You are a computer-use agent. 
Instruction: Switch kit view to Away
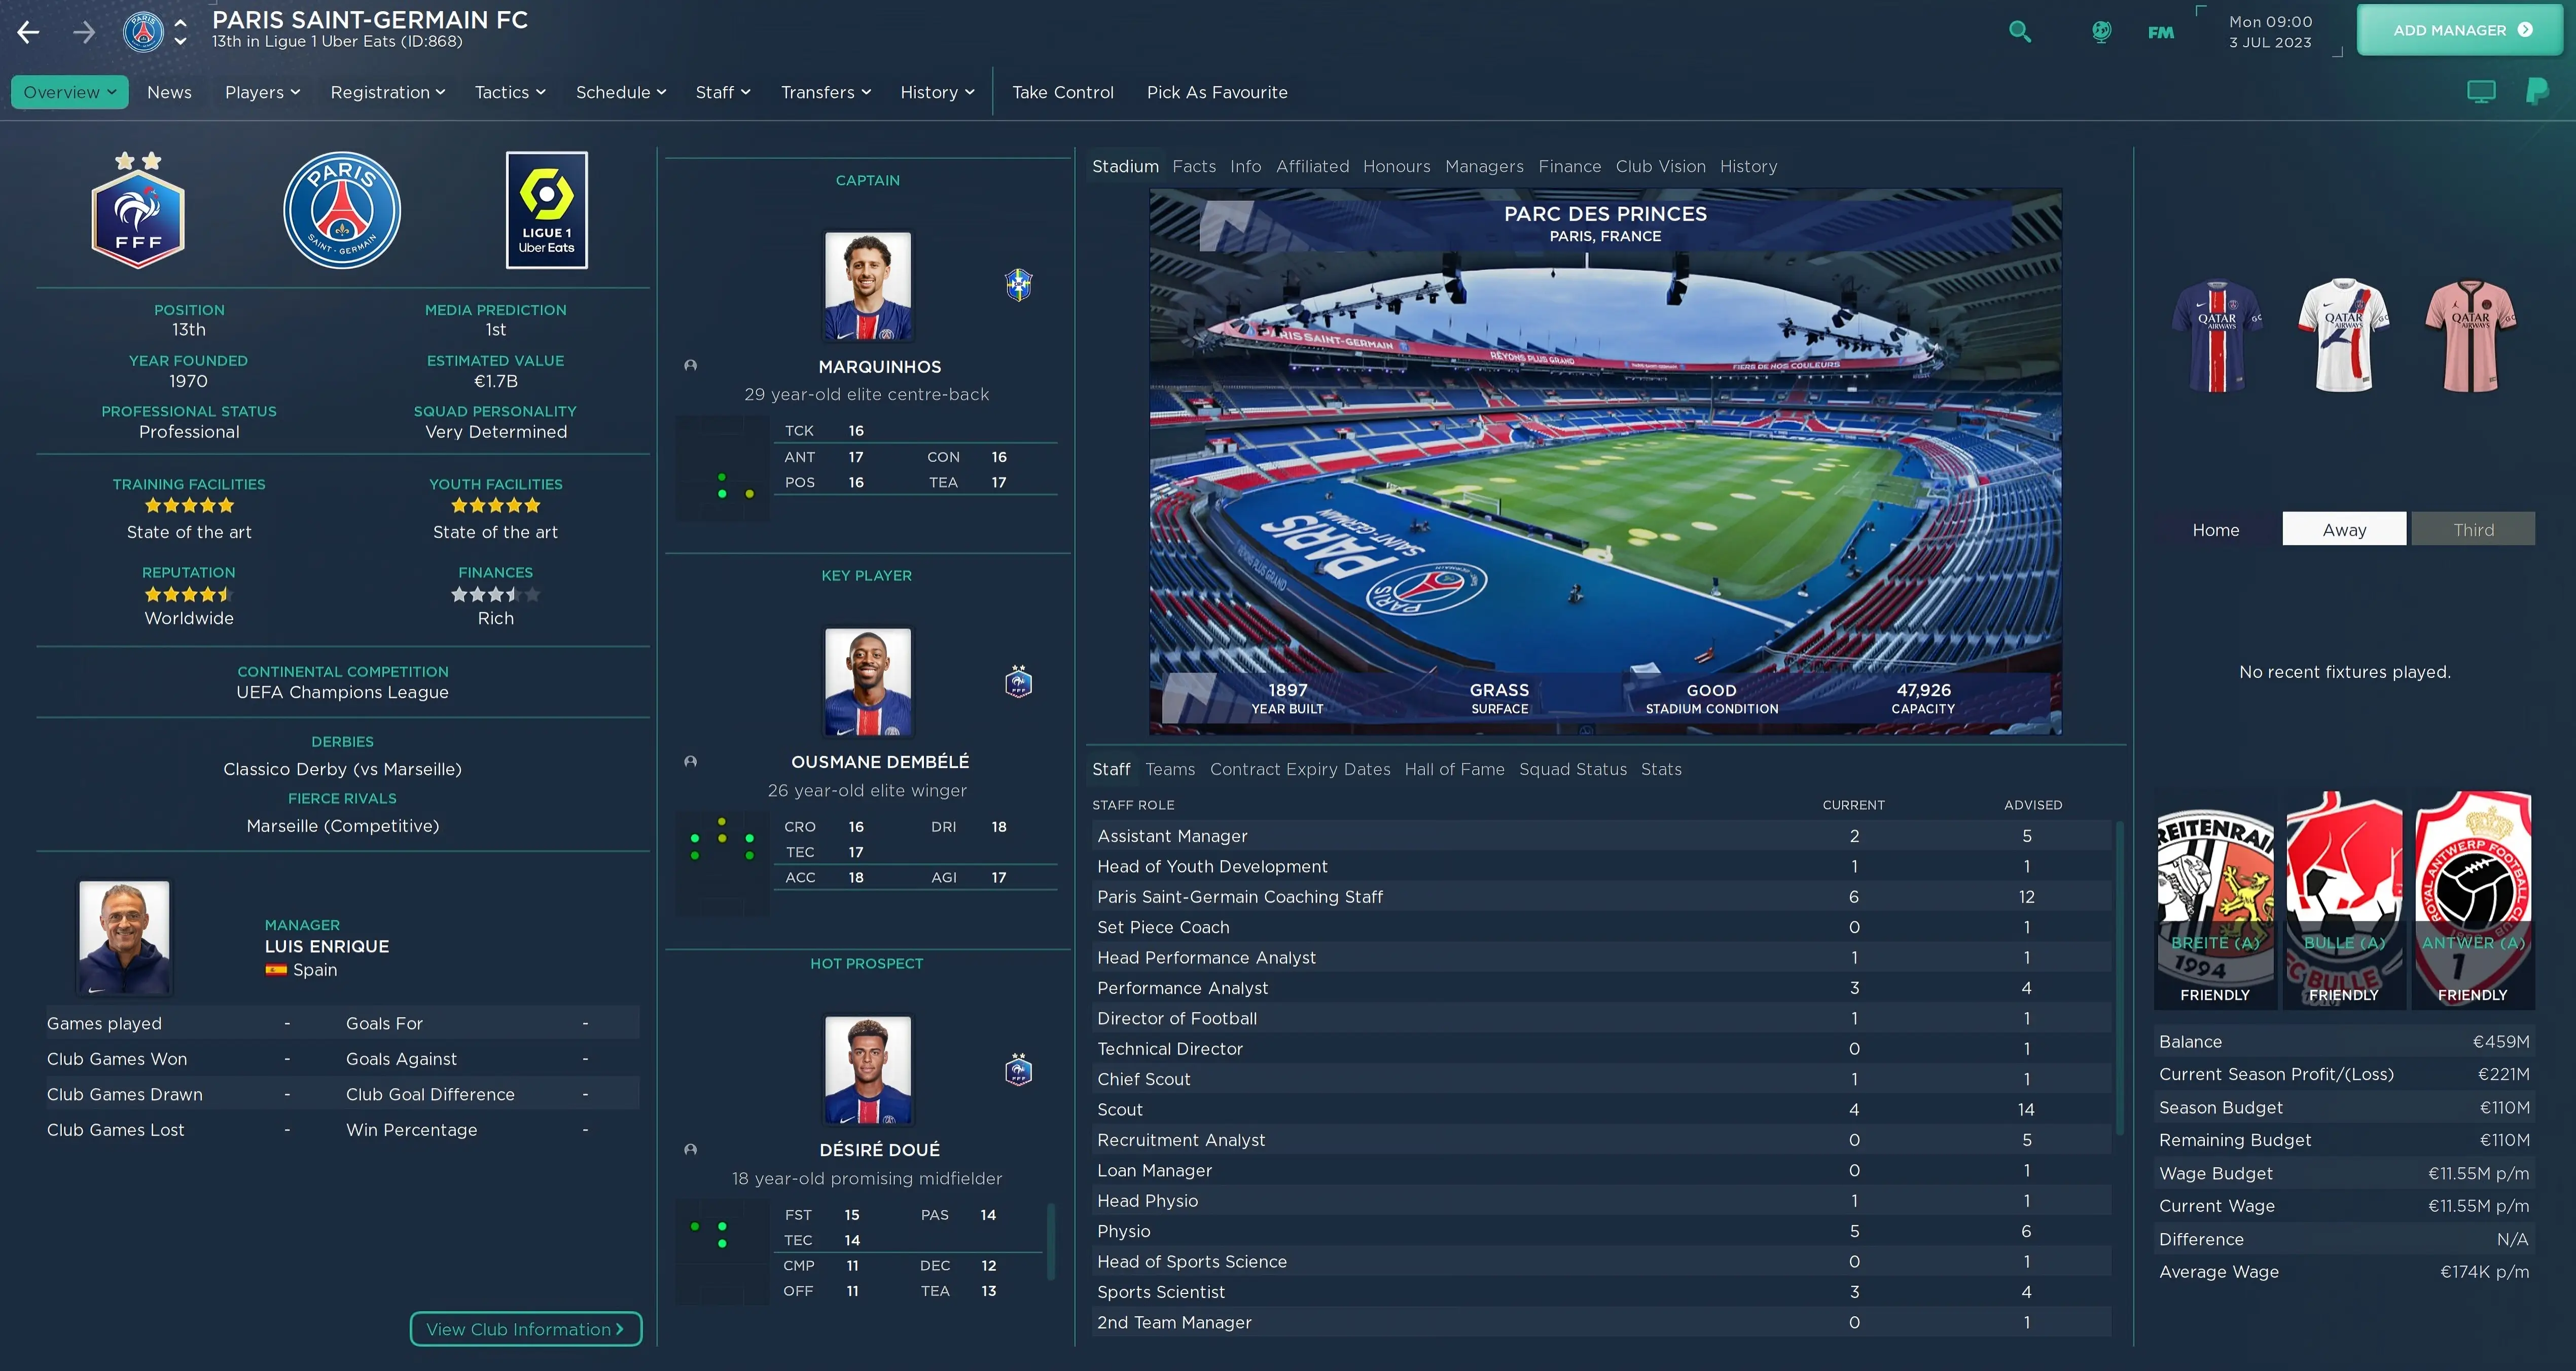pyautogui.click(x=2344, y=529)
